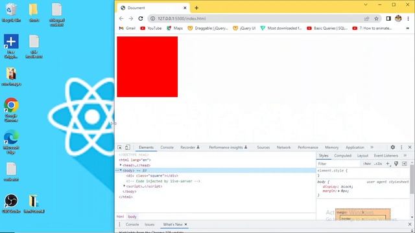The image size is (415, 233).
Task: Open drawer three-dot more tools menu
Action: click(119, 225)
